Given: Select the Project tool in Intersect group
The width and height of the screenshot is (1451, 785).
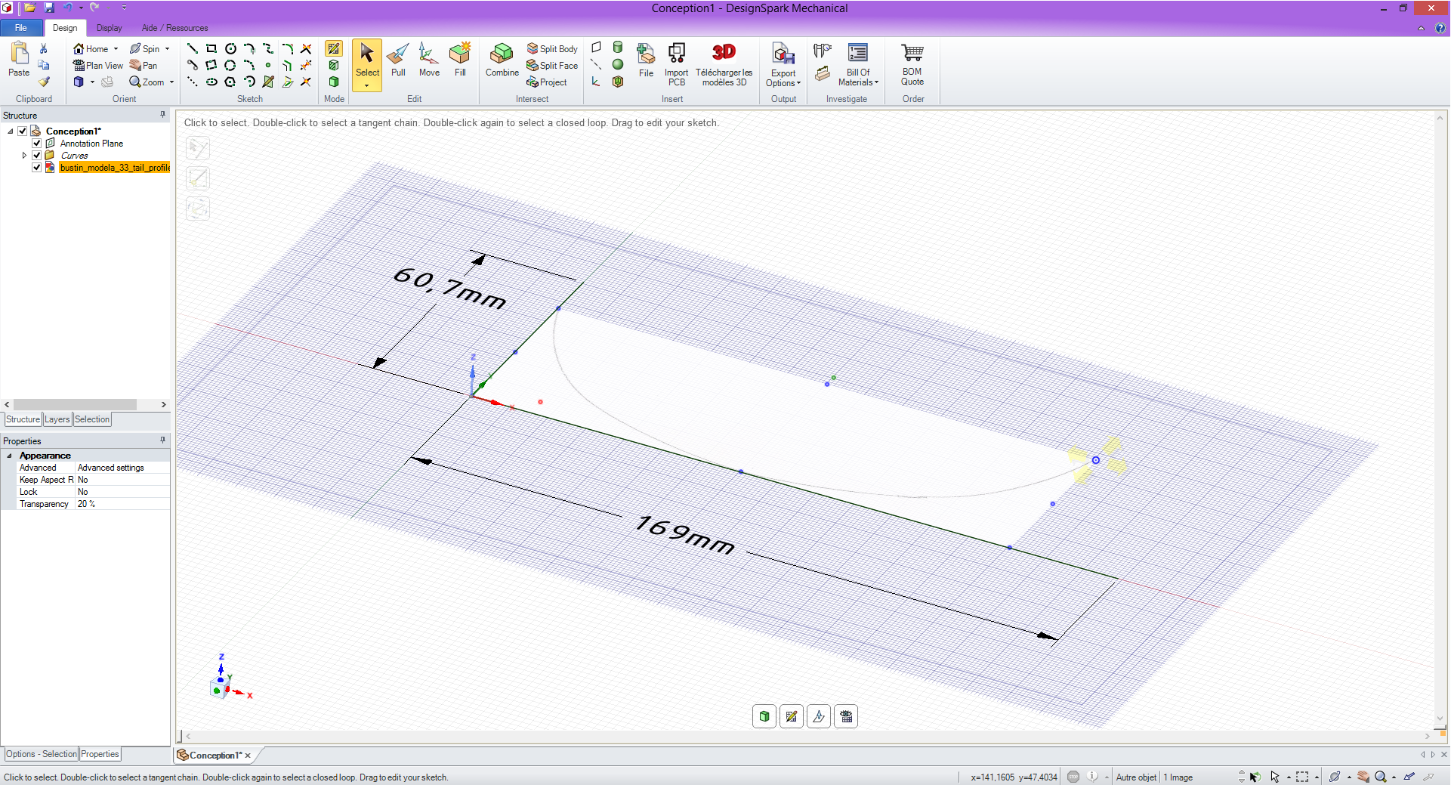Looking at the screenshot, I should 549,82.
